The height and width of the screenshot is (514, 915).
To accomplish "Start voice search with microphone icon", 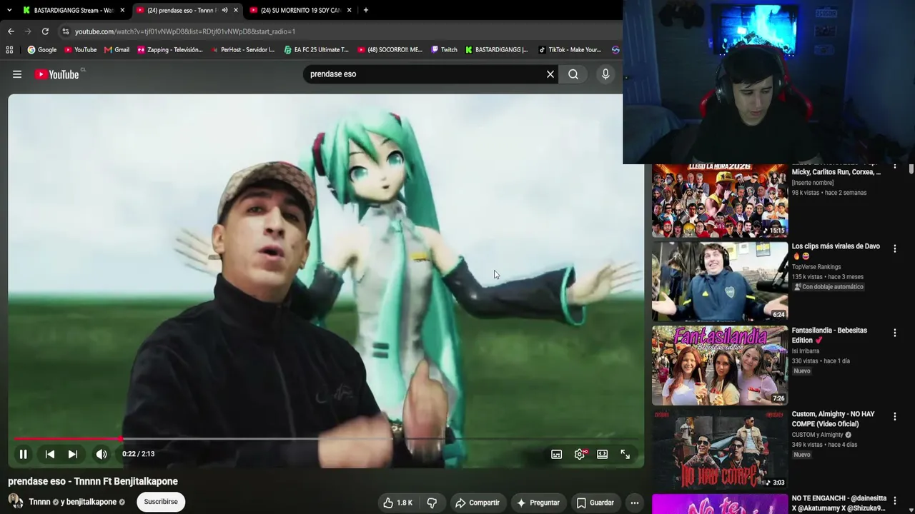I will (x=605, y=74).
